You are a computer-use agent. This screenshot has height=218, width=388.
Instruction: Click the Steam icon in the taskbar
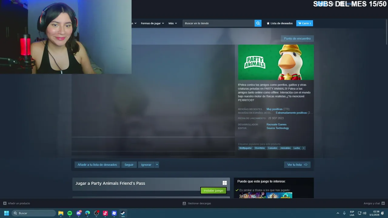click(123, 213)
